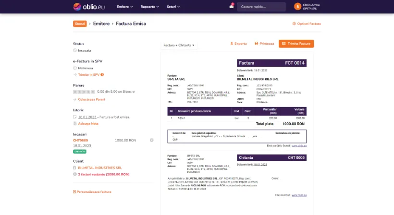Click the Factura FCT 0014 header

point(271,63)
